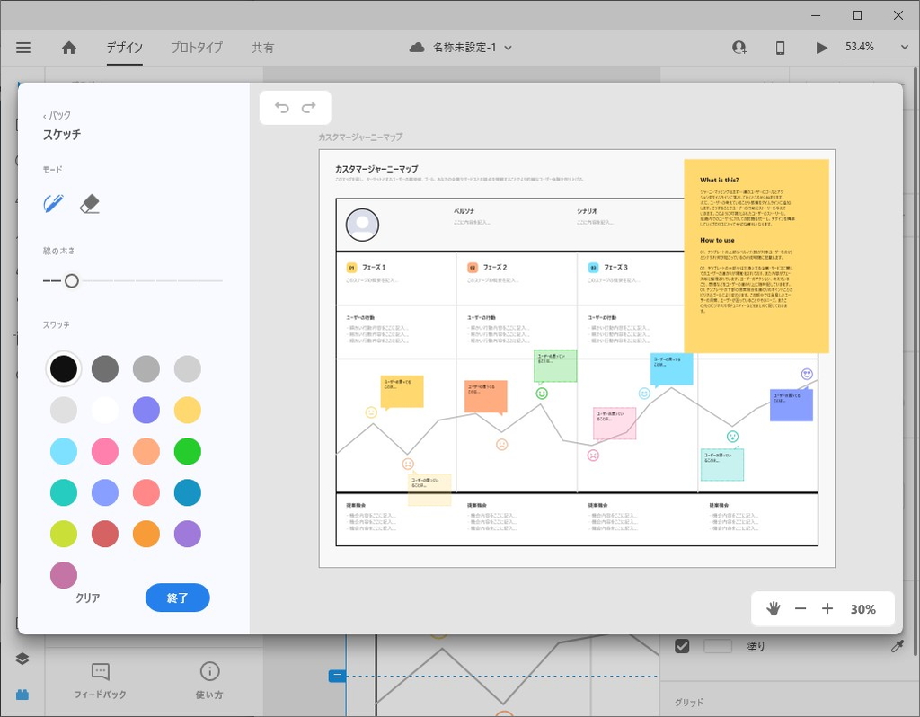Select the black swatch

click(x=64, y=369)
